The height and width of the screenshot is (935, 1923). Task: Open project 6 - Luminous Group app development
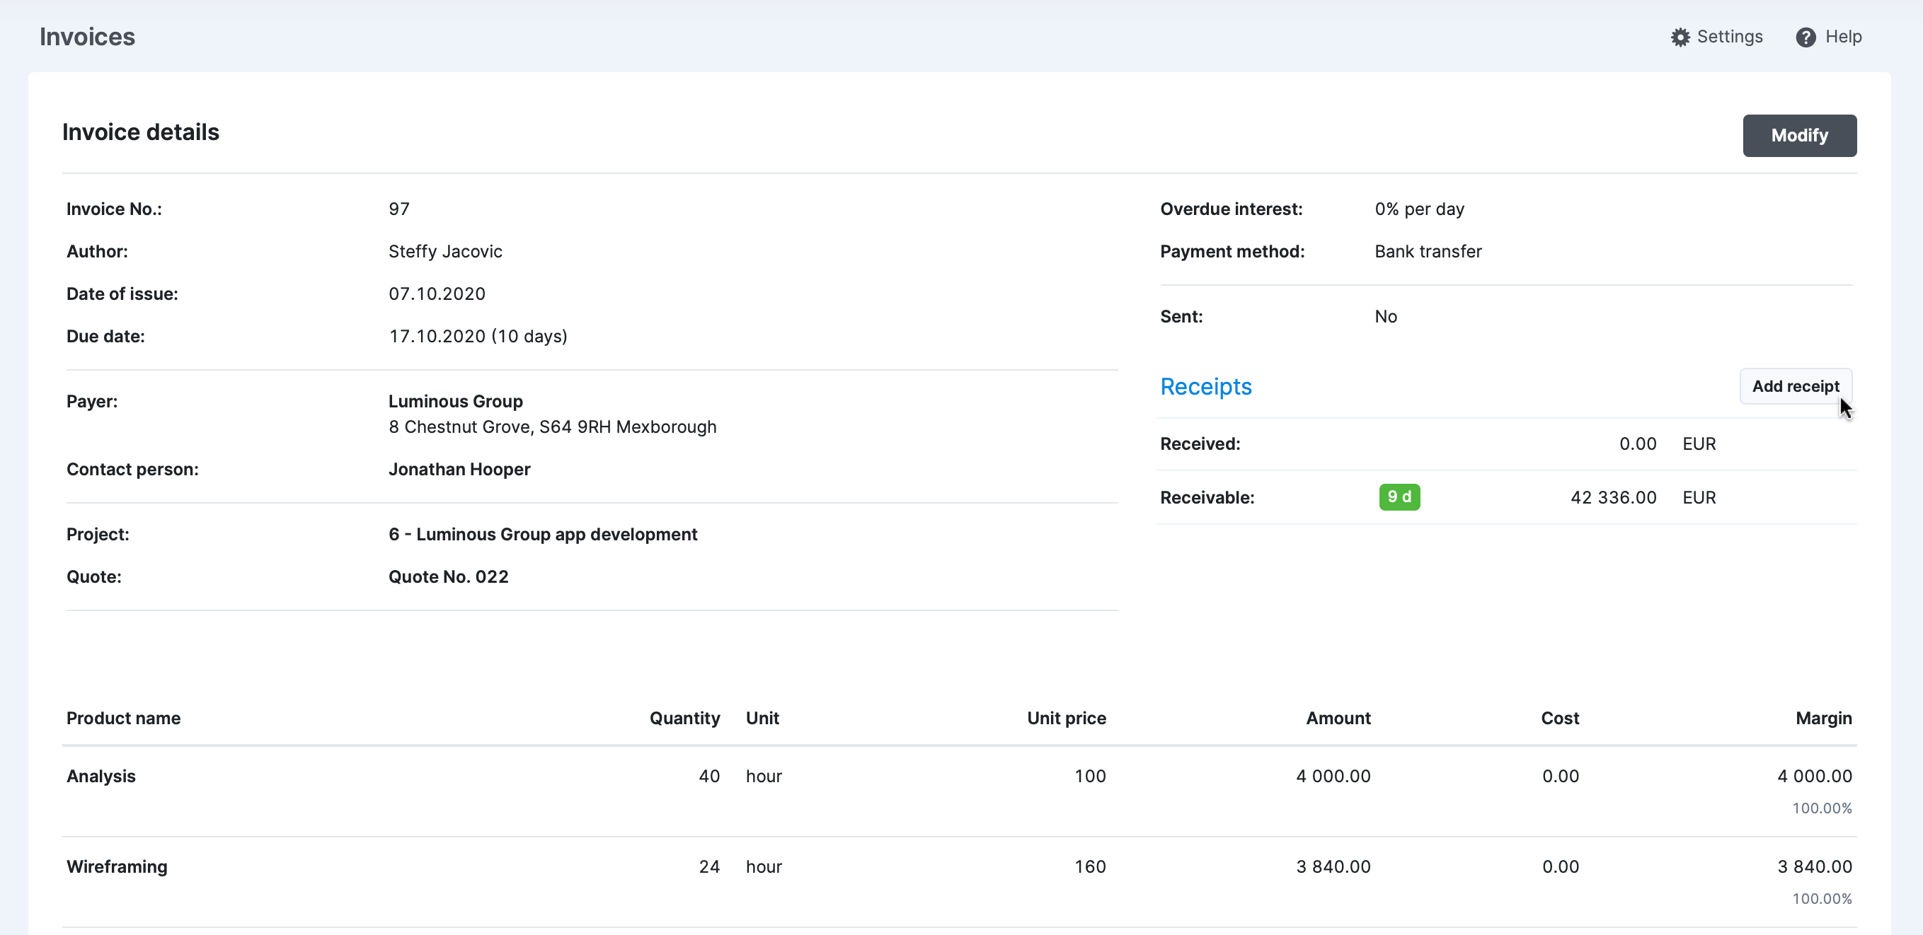(x=543, y=533)
